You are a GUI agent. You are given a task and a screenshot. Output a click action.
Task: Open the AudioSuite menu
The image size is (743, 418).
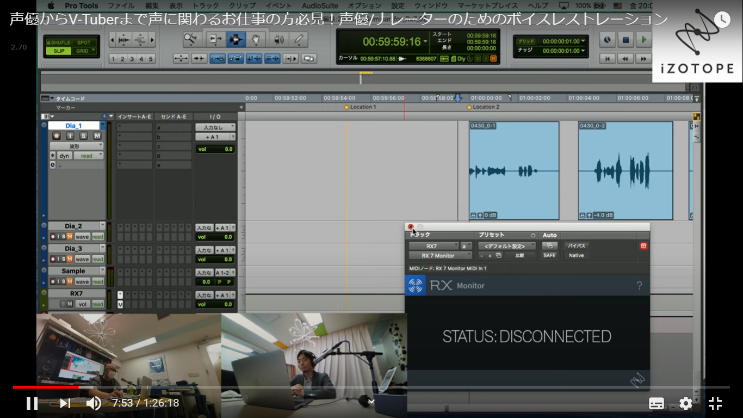click(320, 5)
